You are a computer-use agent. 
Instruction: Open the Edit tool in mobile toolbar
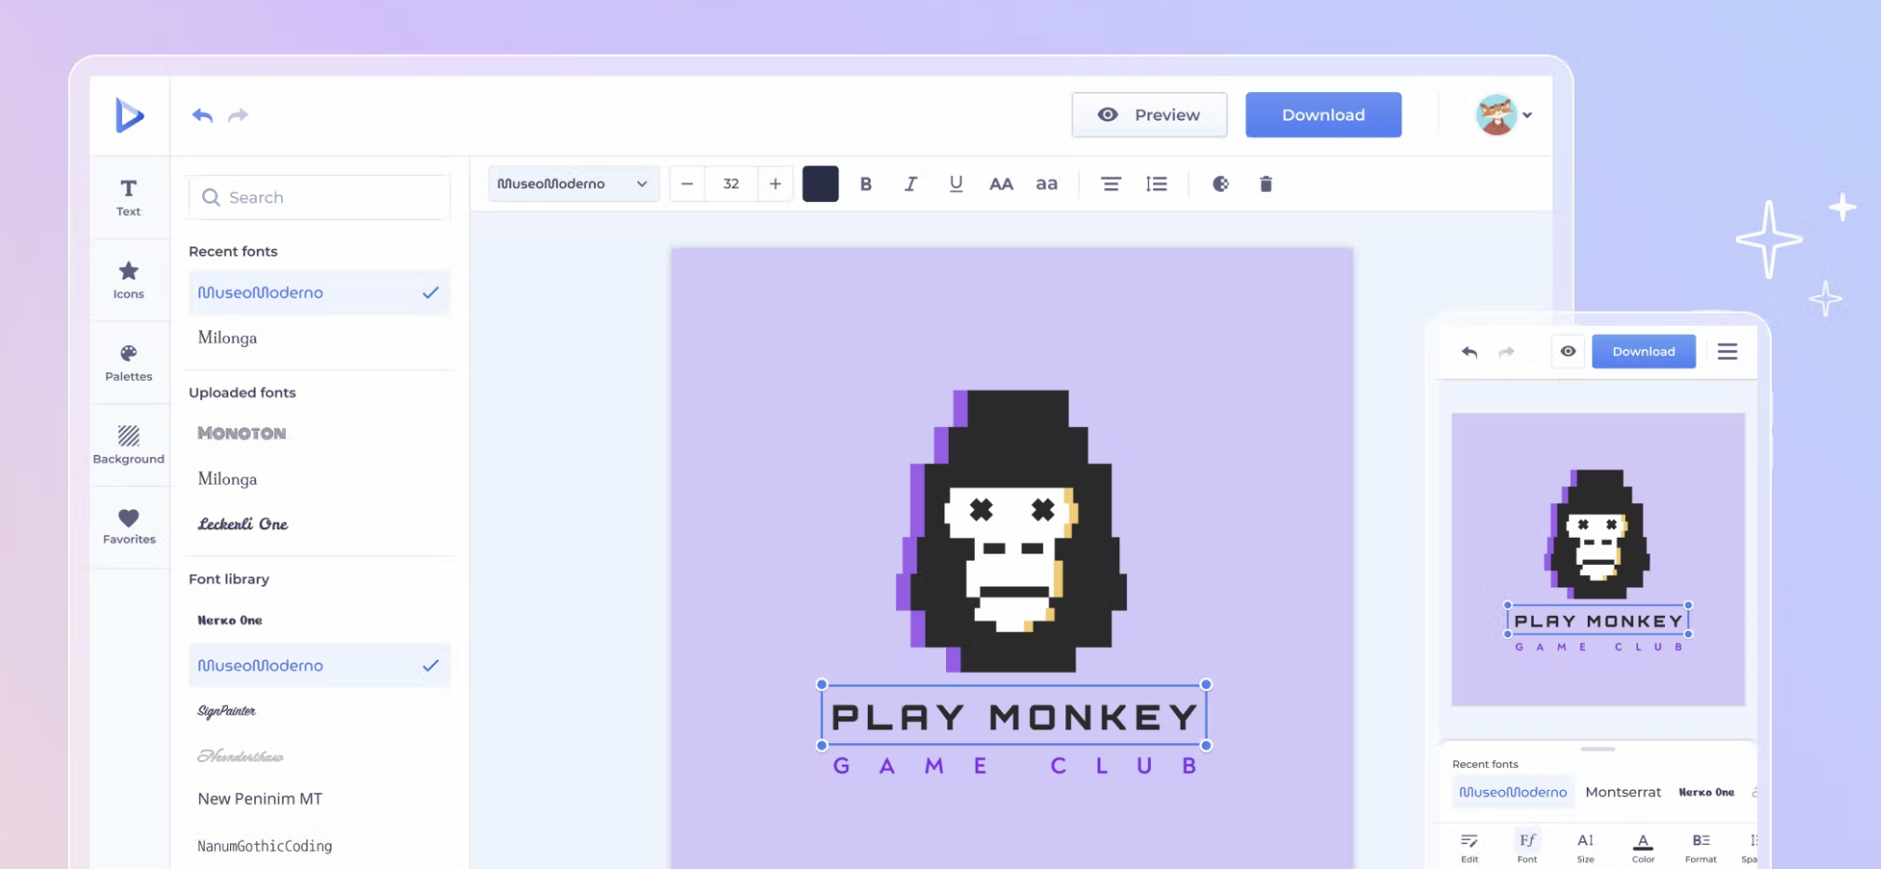(1469, 847)
